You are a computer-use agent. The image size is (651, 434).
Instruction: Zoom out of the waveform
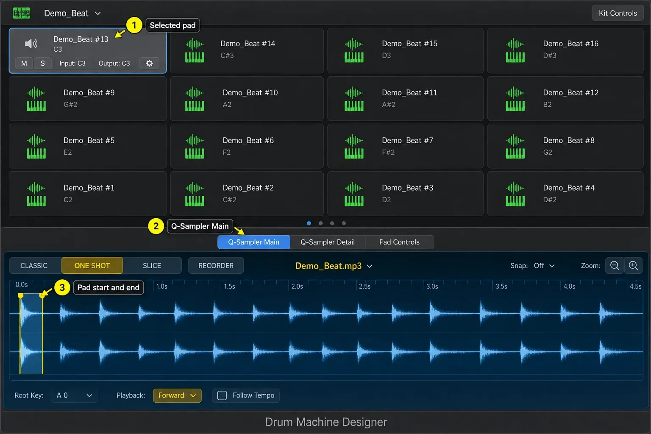click(615, 265)
